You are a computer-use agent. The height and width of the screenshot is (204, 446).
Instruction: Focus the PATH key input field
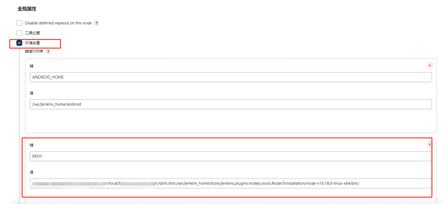[x=231, y=156]
